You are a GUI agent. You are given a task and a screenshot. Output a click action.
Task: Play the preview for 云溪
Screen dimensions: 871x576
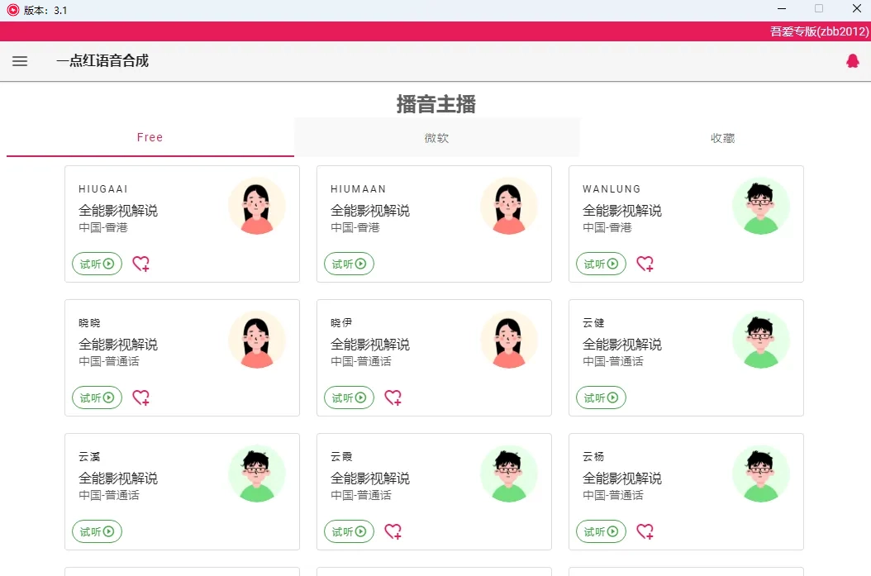97,531
